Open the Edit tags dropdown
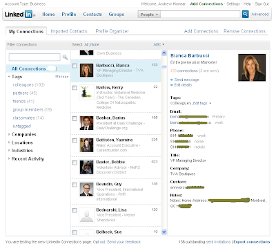The image size is (276, 249). [201, 103]
